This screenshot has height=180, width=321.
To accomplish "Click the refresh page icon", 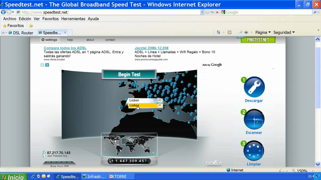I will [212, 12].
